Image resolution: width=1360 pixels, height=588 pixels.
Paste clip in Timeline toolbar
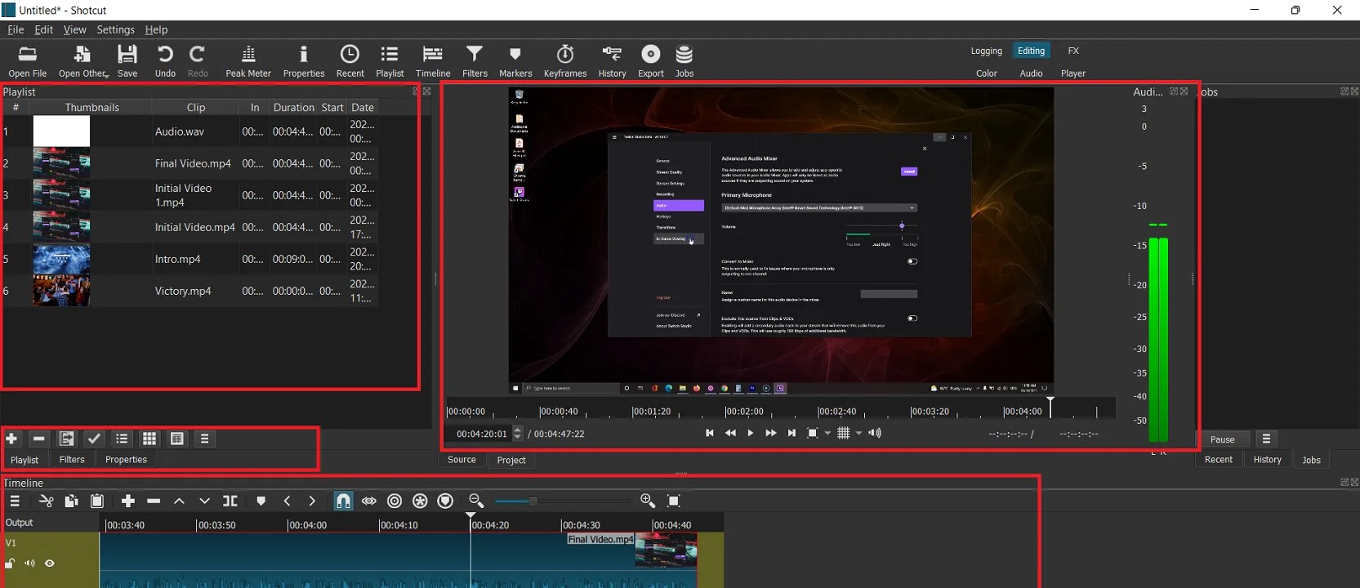tap(96, 501)
